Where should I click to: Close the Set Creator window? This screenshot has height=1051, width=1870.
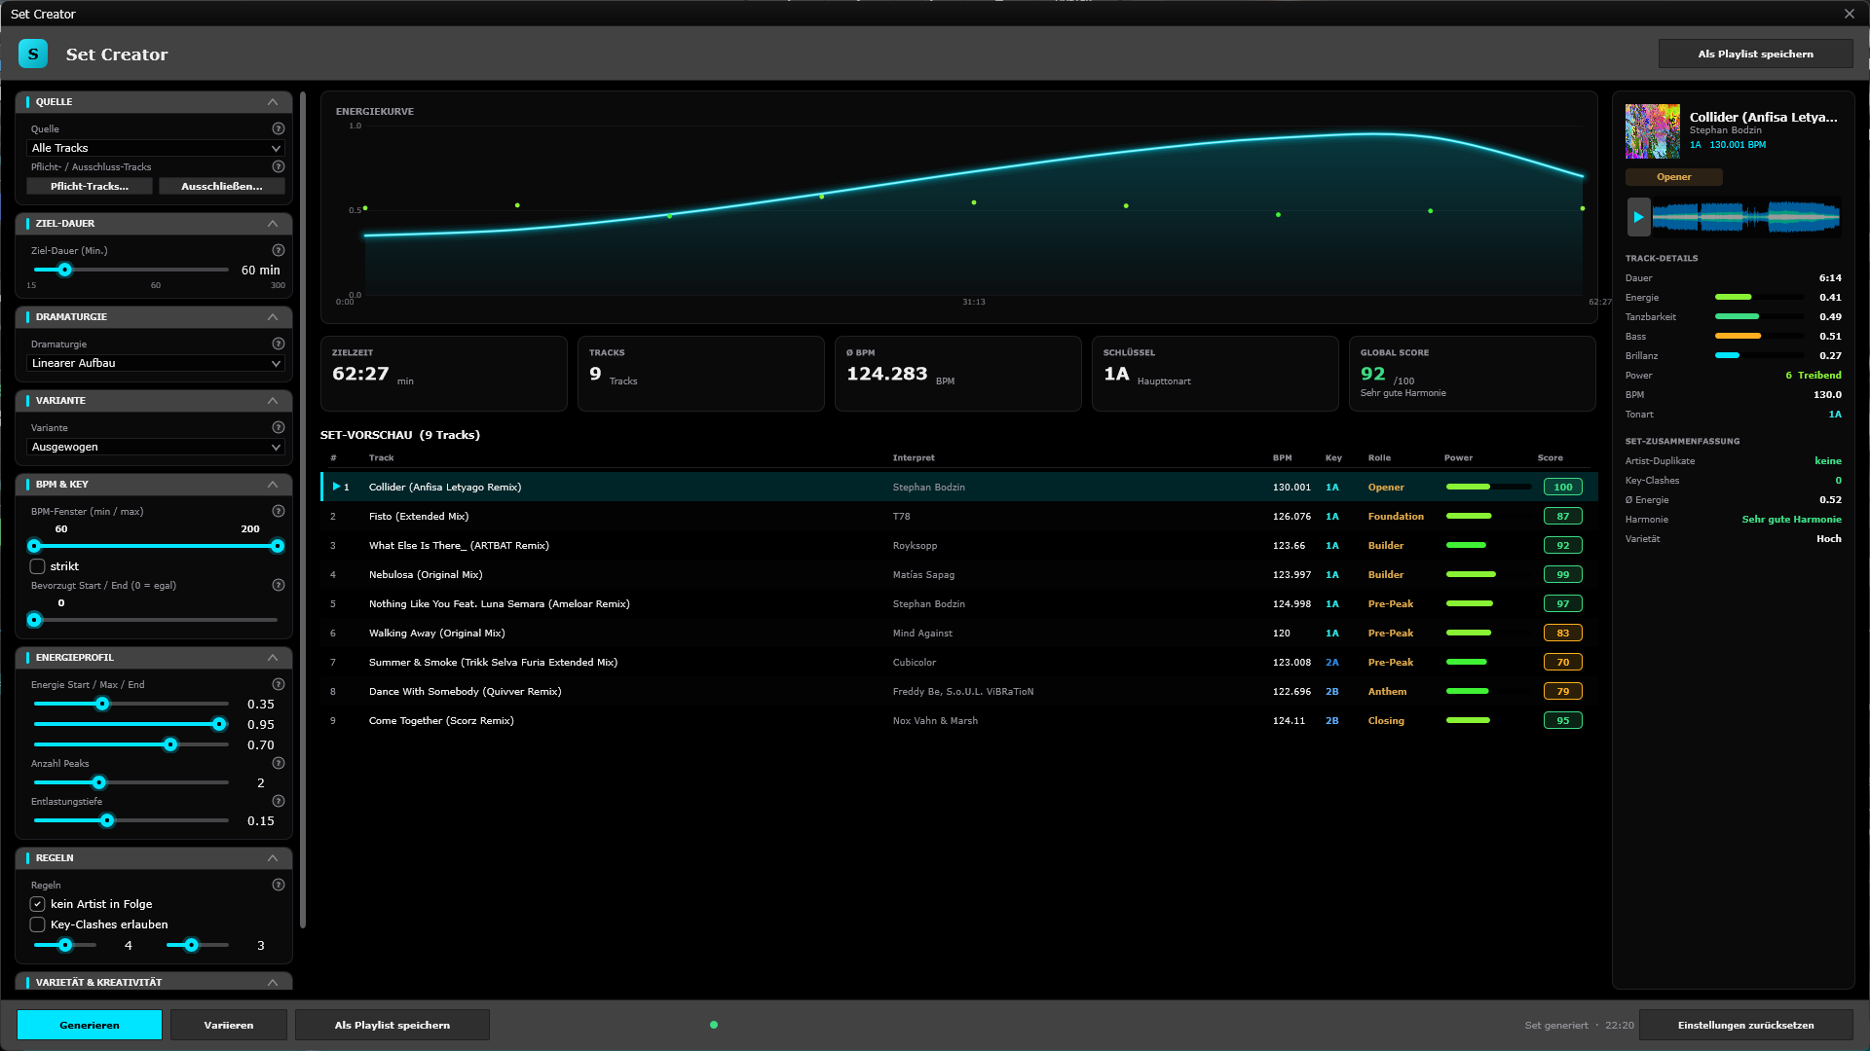(x=1850, y=14)
